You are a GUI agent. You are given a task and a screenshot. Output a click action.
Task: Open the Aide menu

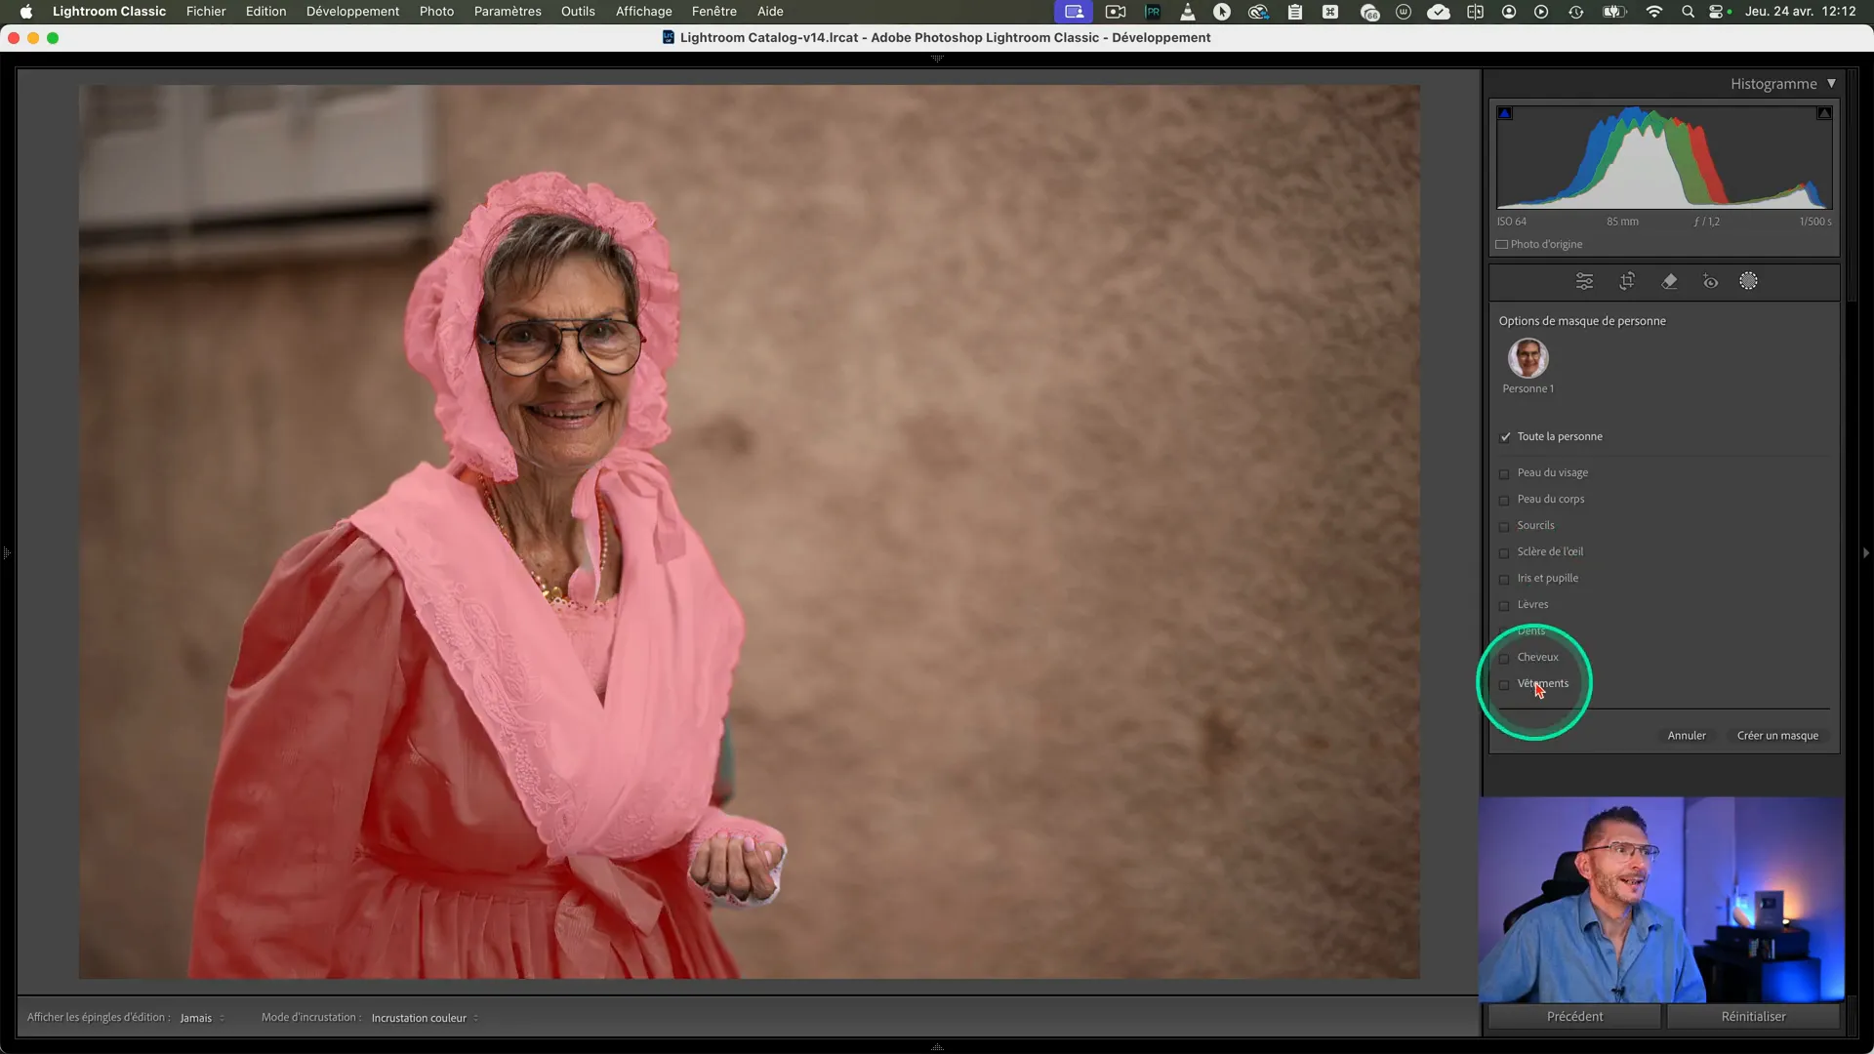coord(770,12)
